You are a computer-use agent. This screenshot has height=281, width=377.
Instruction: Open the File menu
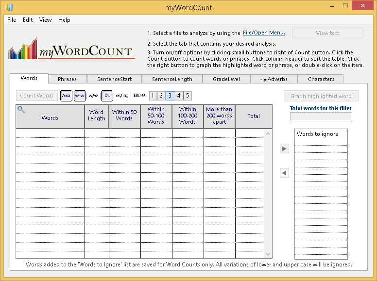coord(12,20)
